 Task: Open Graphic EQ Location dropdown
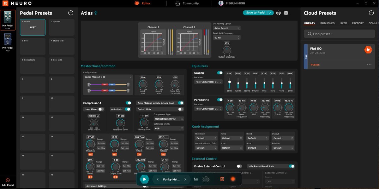coord(208,82)
